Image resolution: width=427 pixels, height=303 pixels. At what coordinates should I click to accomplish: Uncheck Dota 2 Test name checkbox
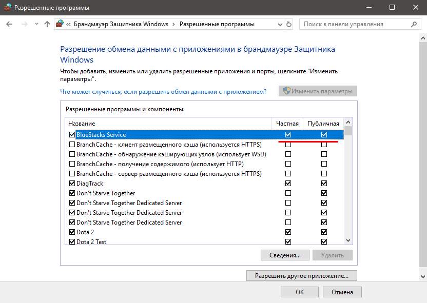coord(72,242)
